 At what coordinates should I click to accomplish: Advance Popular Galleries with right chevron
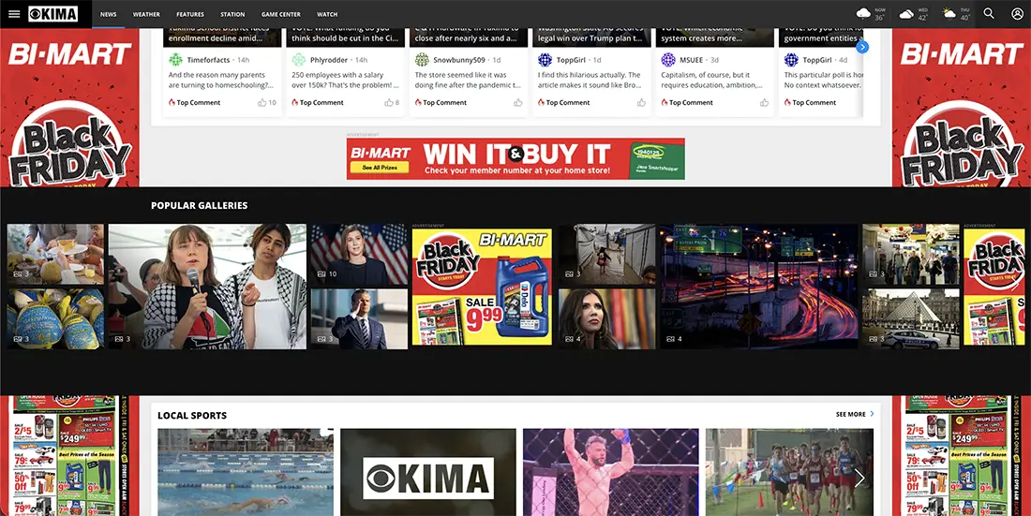1016,284
